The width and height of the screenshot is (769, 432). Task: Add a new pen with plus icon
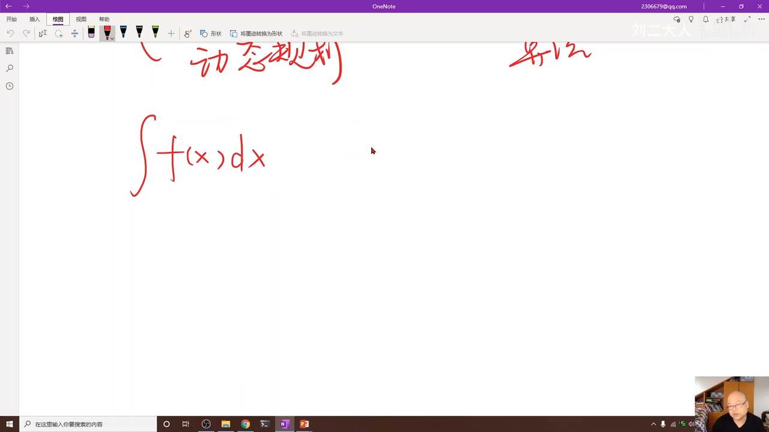click(171, 34)
